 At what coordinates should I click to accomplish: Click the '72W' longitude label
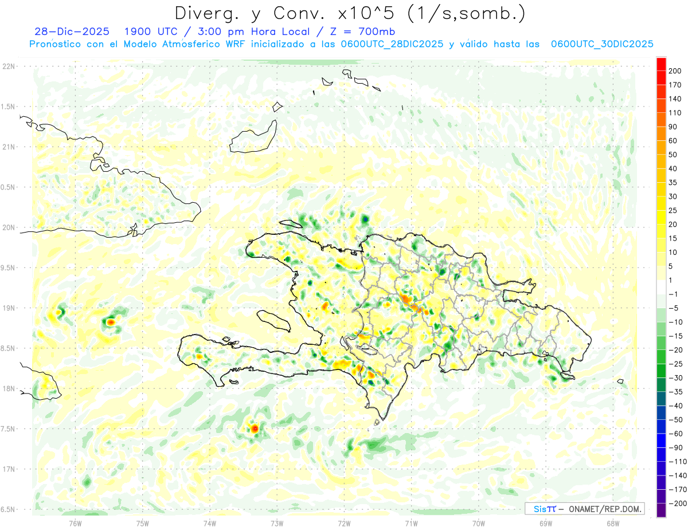coord(344,523)
